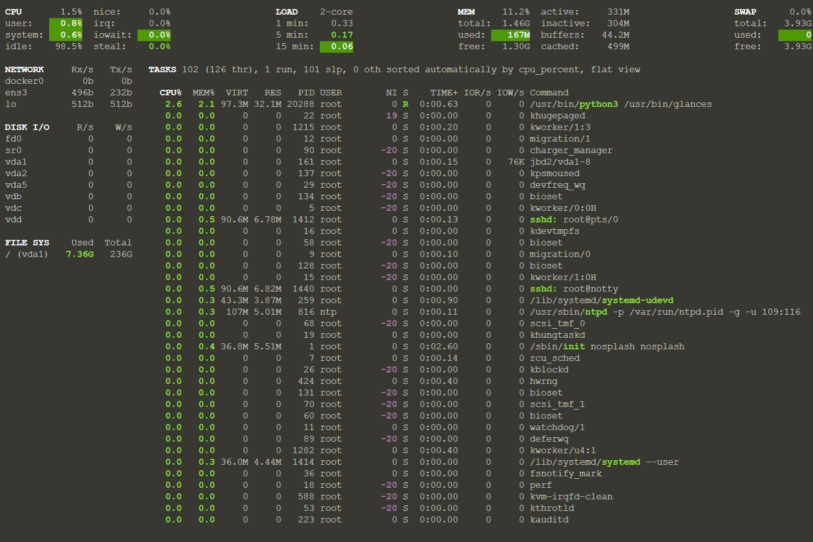
Task: Click the DISK I/O section header
Action: [x=27, y=127]
